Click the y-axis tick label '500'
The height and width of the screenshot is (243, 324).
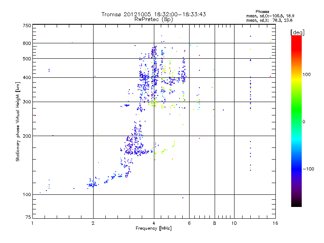tap(27, 59)
